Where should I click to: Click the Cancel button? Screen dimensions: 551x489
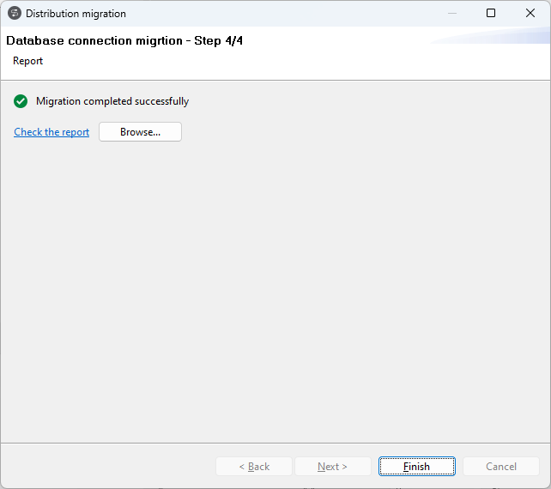[x=501, y=467]
